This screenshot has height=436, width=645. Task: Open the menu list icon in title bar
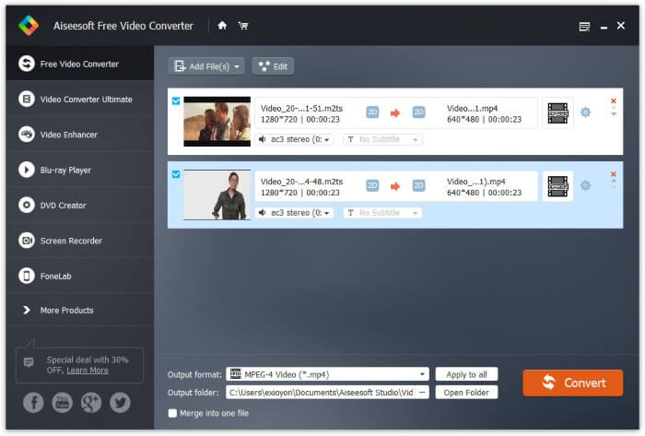pyautogui.click(x=584, y=27)
